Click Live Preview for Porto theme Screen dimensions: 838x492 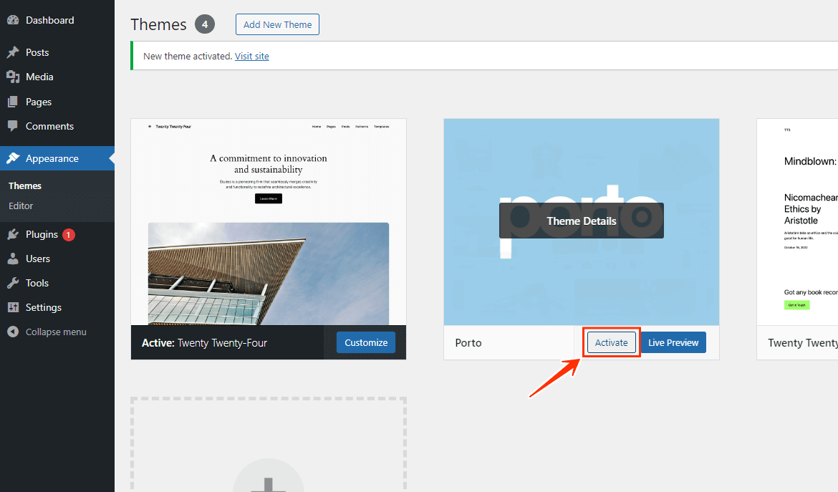click(673, 342)
